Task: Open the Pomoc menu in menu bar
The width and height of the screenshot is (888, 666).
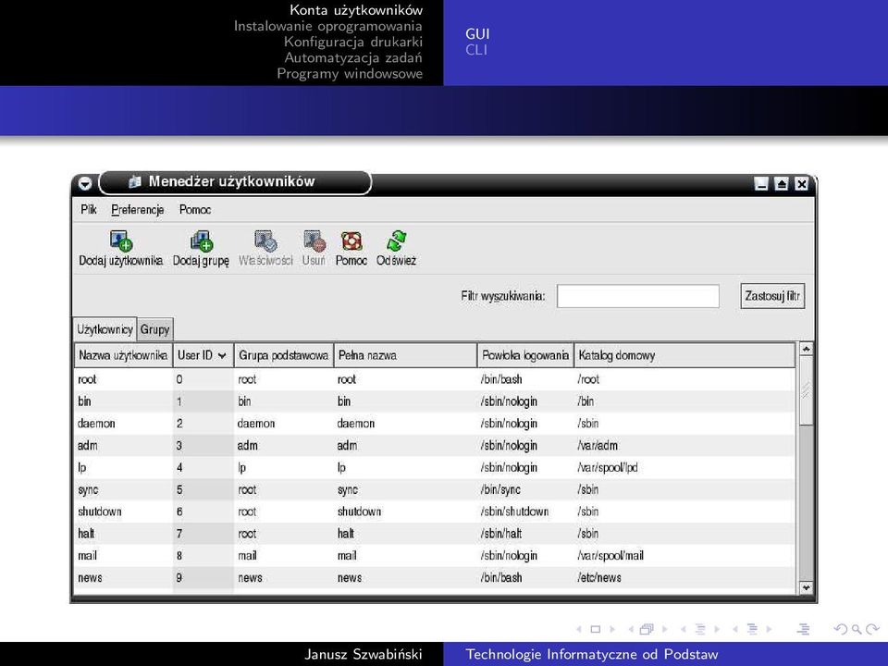Action: (x=195, y=210)
